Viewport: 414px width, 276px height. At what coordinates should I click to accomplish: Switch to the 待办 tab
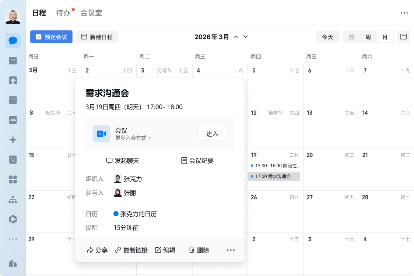pyautogui.click(x=63, y=13)
